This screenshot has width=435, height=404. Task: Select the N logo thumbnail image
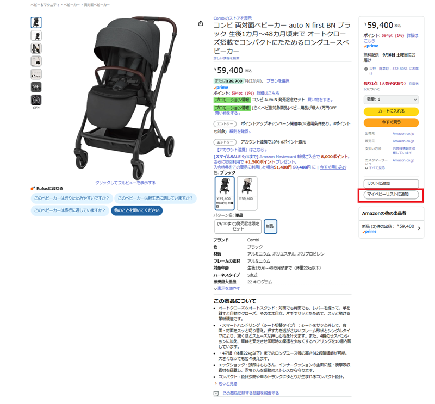click(x=36, y=48)
